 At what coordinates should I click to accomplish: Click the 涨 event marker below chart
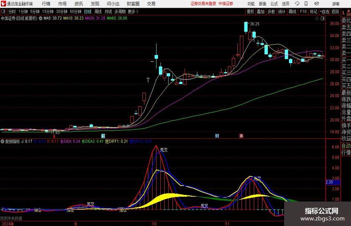(241, 136)
